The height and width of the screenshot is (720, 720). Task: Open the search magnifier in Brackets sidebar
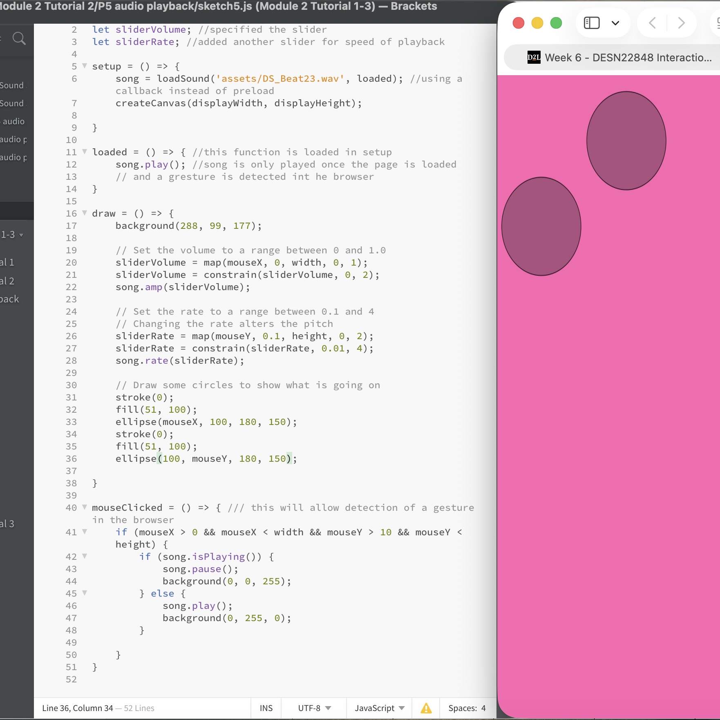(x=19, y=38)
